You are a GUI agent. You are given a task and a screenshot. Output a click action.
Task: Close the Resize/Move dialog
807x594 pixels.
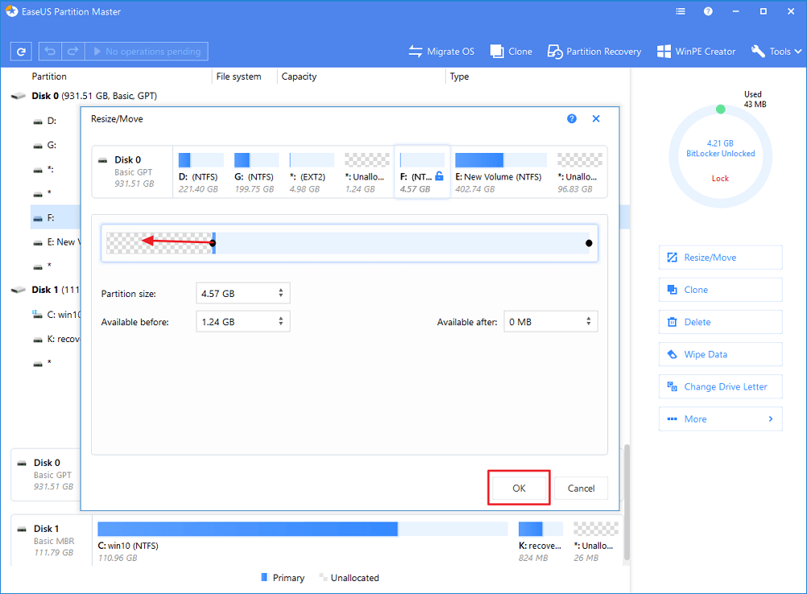[x=596, y=119]
